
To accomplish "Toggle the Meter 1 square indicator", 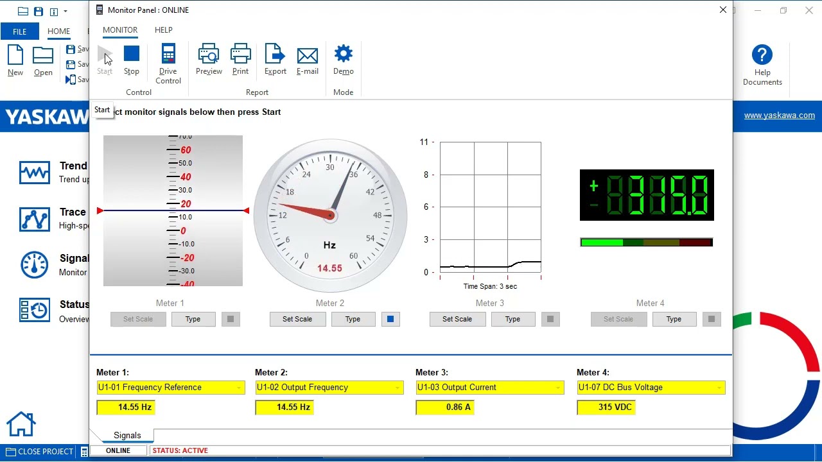I will coord(231,319).
